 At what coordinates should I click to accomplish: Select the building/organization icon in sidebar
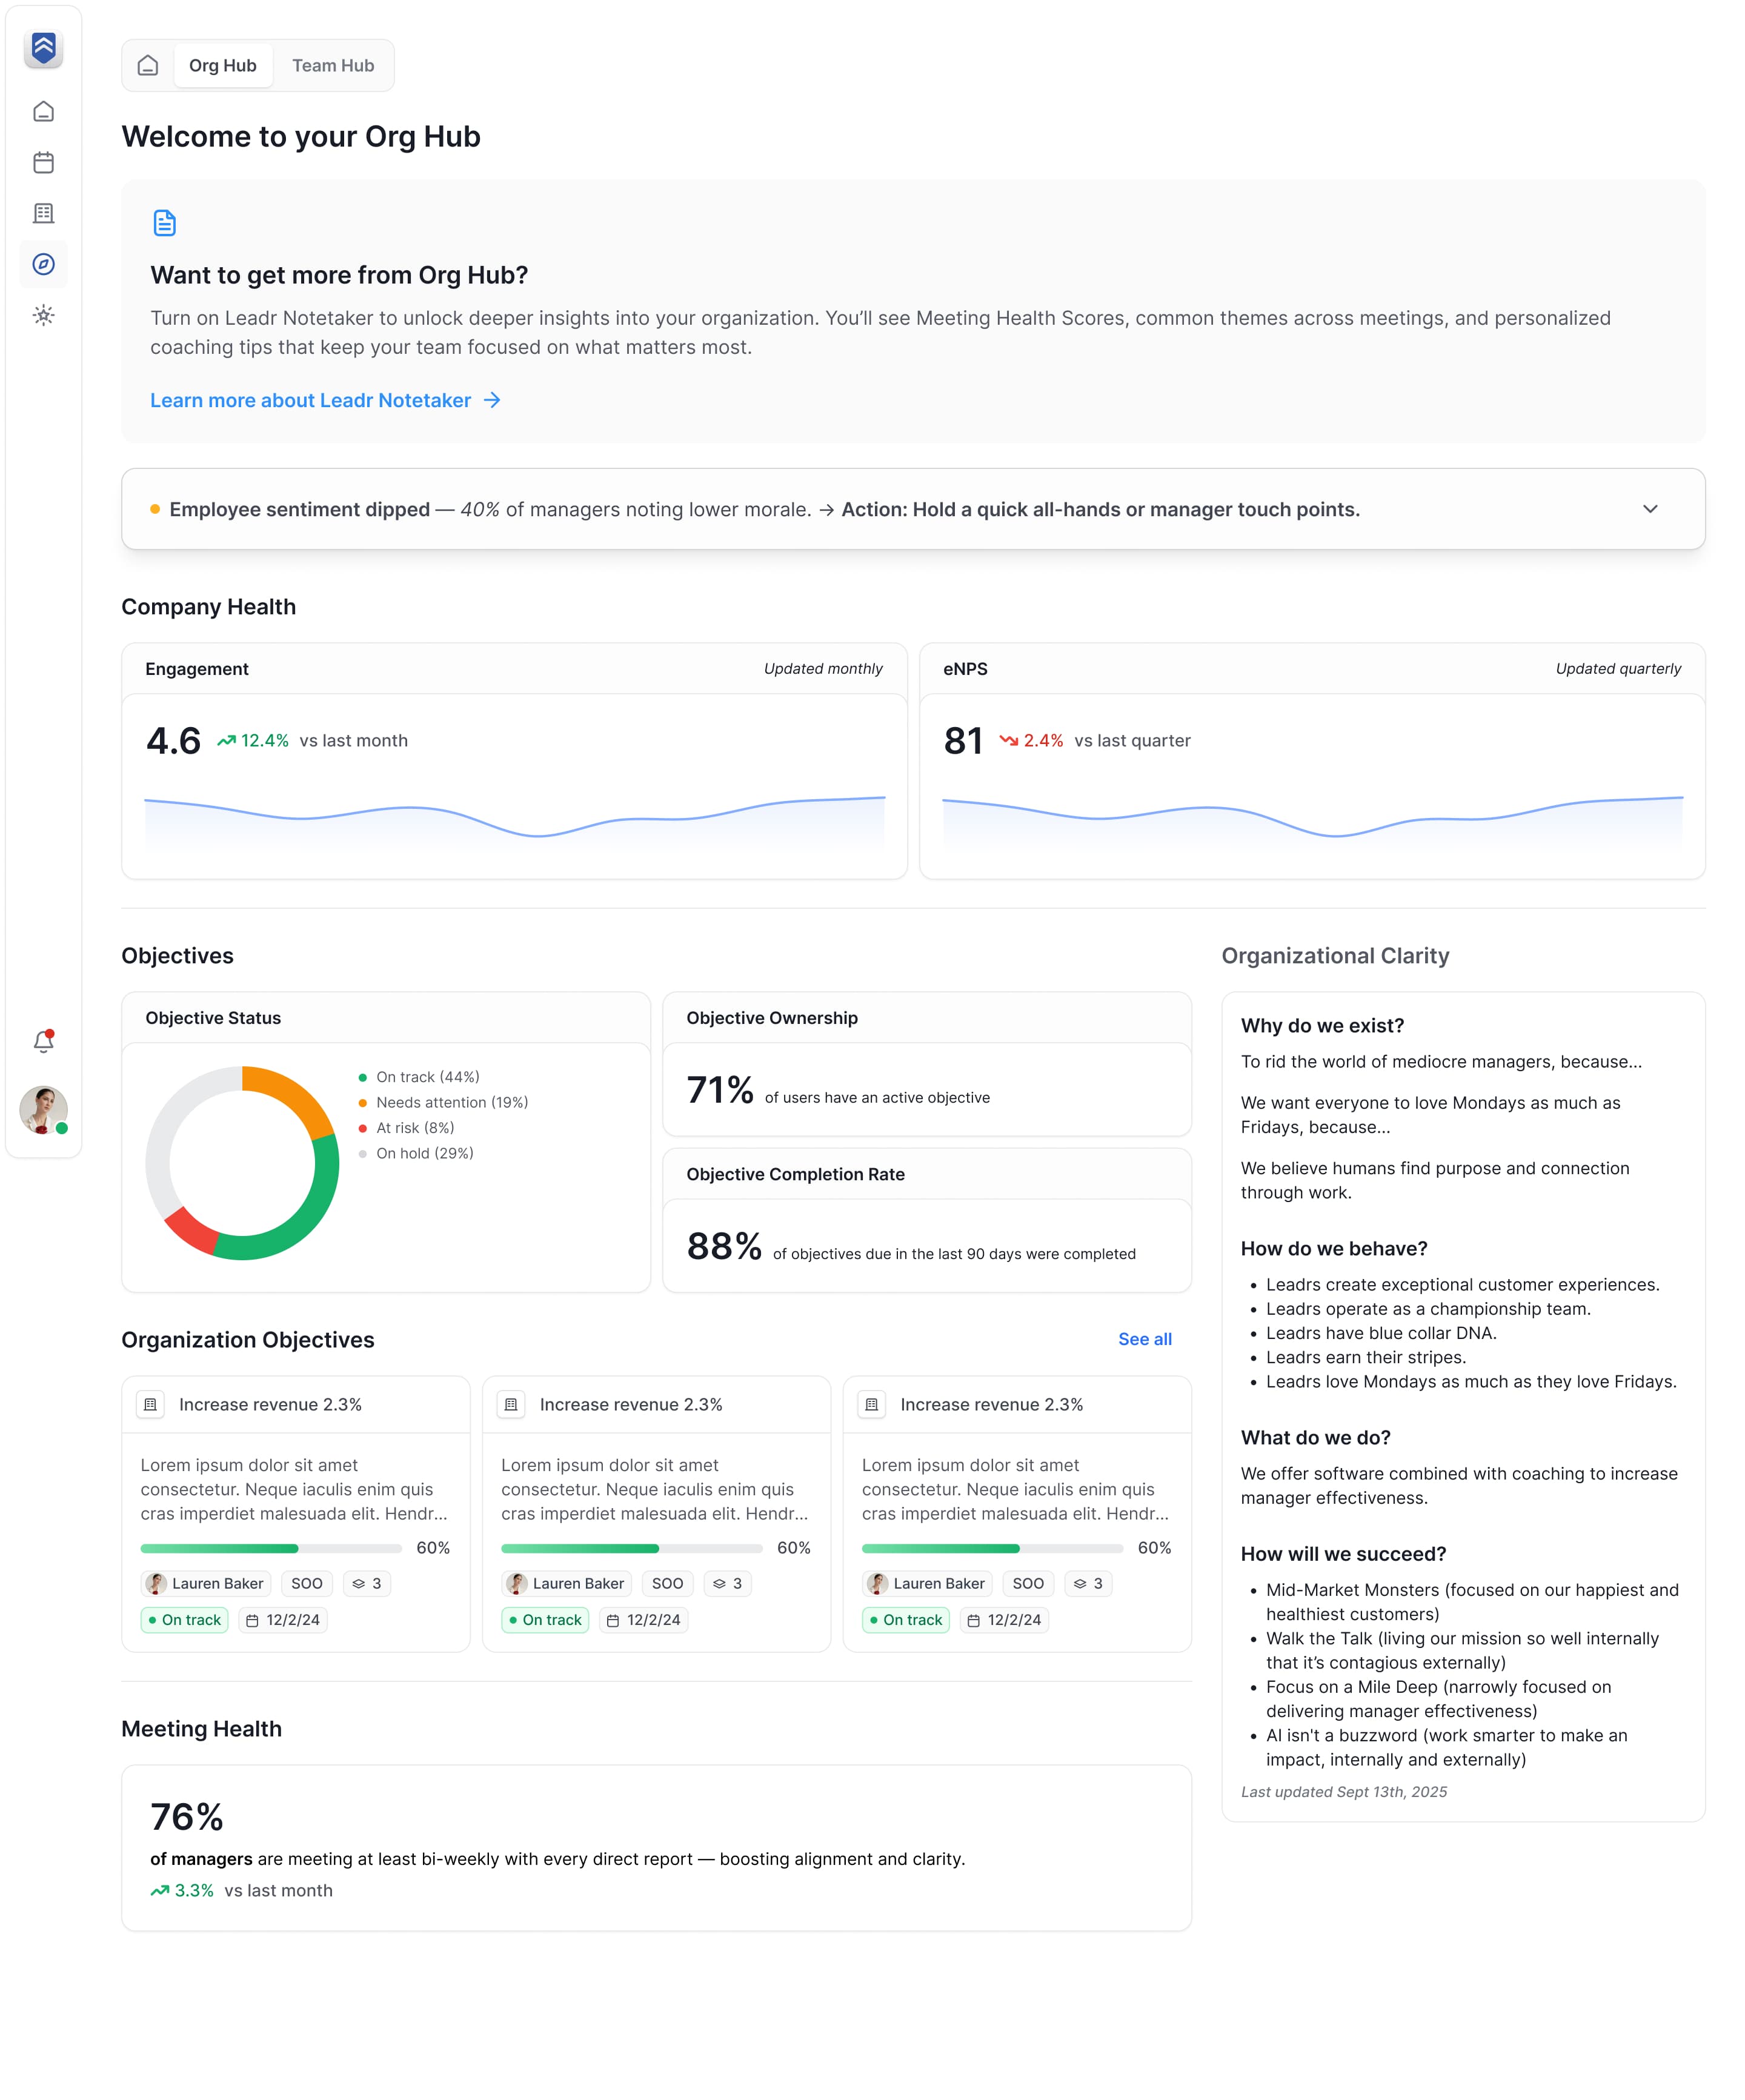pyautogui.click(x=44, y=213)
